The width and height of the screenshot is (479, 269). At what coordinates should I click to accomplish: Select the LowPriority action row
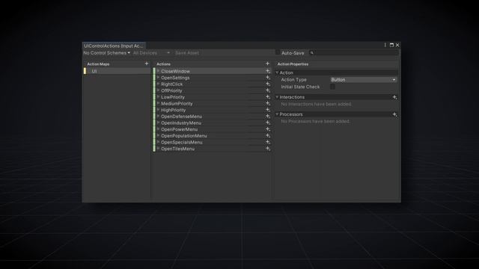(213, 97)
